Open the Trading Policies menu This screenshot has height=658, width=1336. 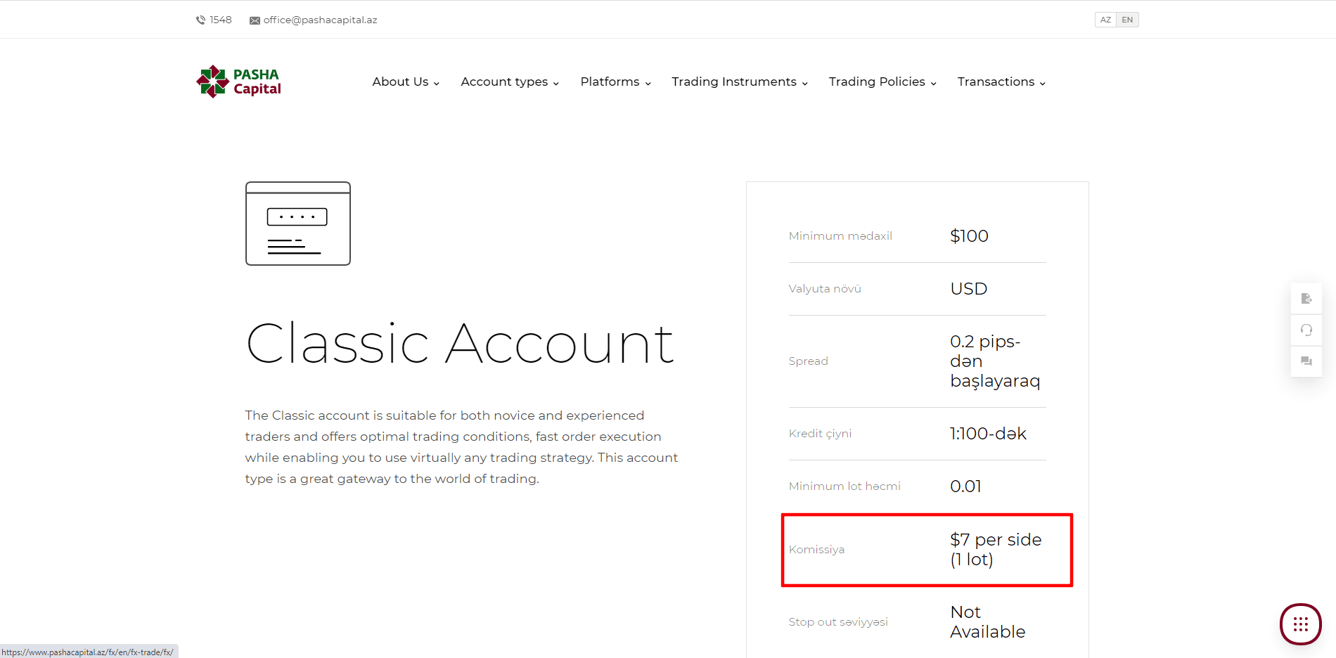click(882, 82)
